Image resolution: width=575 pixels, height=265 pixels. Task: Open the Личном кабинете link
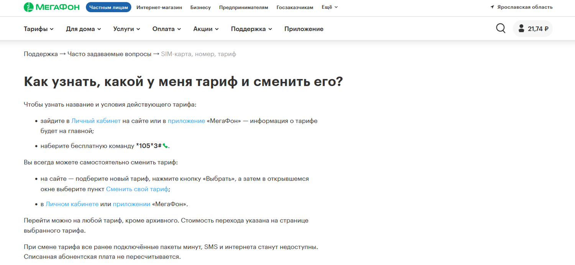point(72,204)
